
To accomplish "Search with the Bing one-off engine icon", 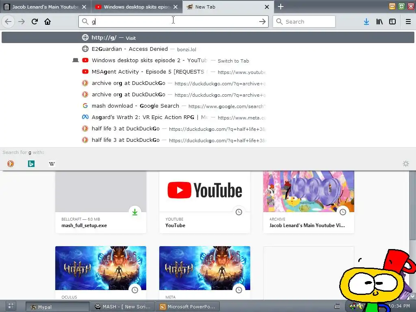I will click(31, 164).
